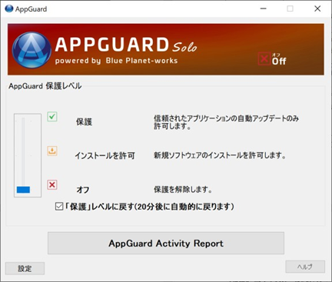Click the red X オフ level icon
Image resolution: width=332 pixels, height=282 pixels.
click(52, 184)
